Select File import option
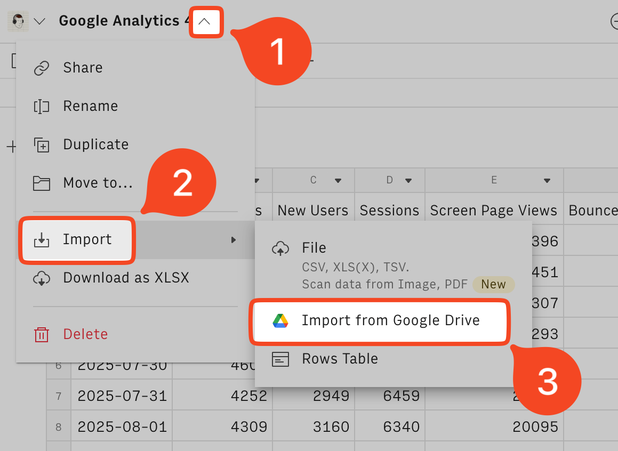Viewport: 618px width, 451px height. [394, 265]
